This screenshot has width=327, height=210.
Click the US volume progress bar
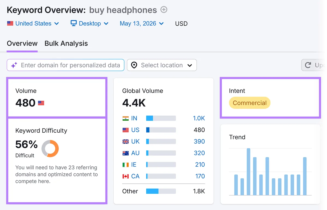tap(161, 130)
